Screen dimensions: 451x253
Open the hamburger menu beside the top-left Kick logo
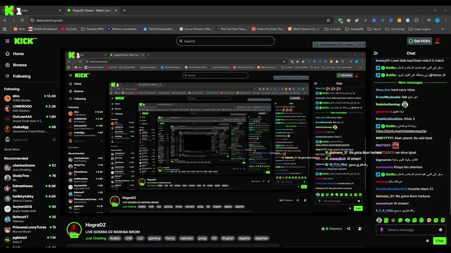[x=7, y=41]
